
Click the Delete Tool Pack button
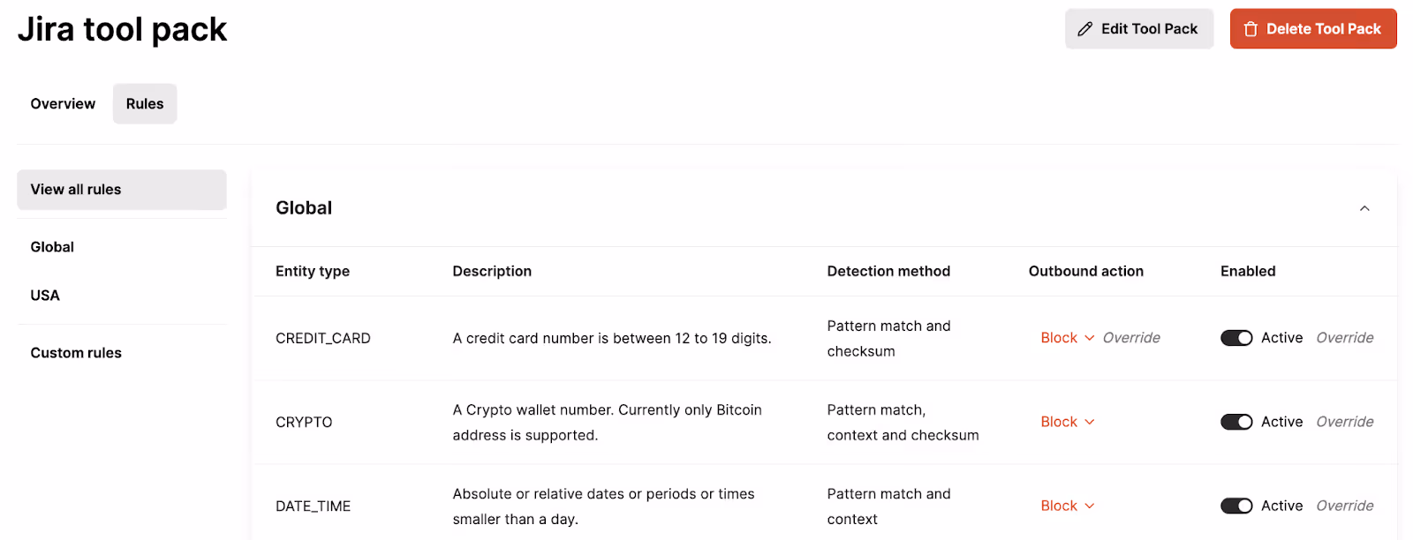(x=1312, y=28)
